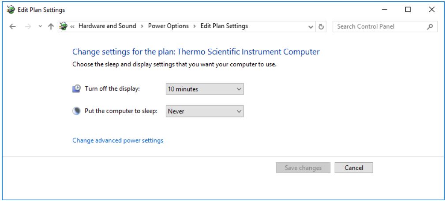
Task: Click the Up arrow to parent folder
Action: coord(51,26)
